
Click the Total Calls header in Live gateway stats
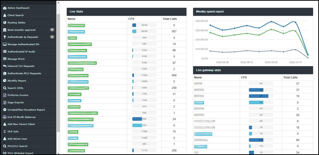[x=290, y=77]
